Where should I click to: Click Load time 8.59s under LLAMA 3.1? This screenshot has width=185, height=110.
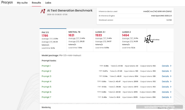point(102,48)
